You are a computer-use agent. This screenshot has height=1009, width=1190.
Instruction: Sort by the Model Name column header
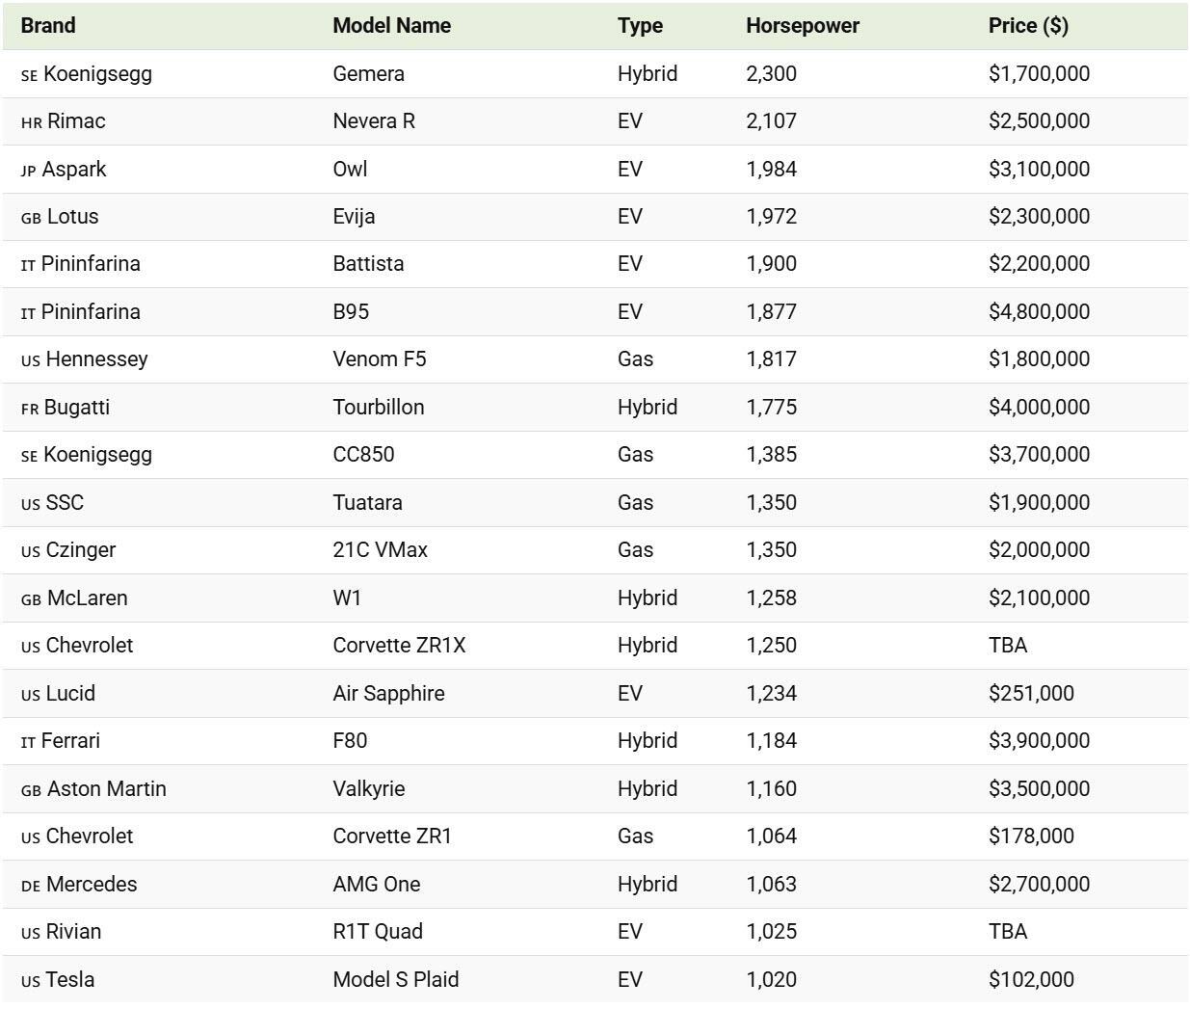[391, 26]
